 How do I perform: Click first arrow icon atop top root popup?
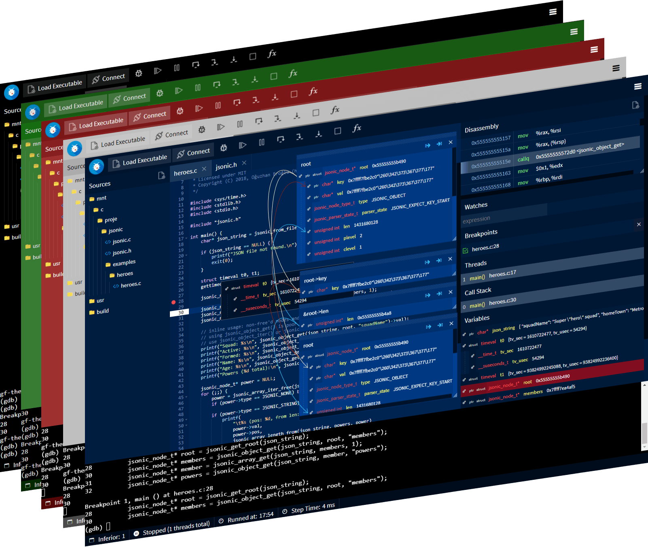(x=428, y=145)
